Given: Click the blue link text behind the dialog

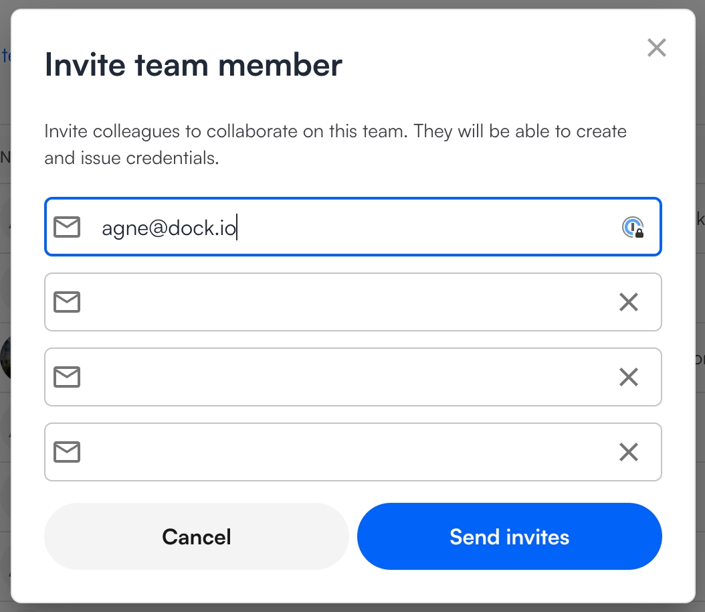Looking at the screenshot, I should [x=6, y=56].
